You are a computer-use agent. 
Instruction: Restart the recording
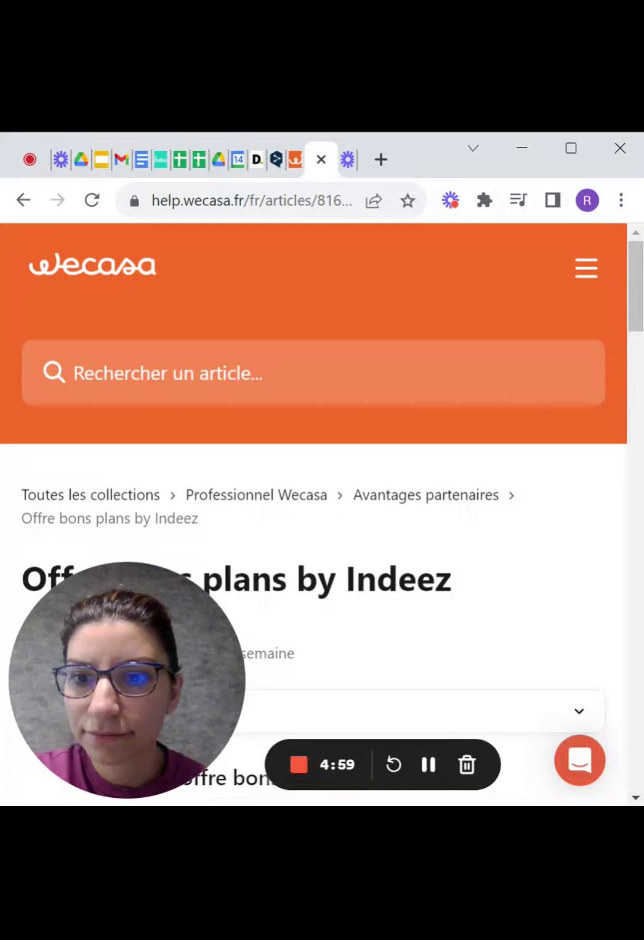393,765
